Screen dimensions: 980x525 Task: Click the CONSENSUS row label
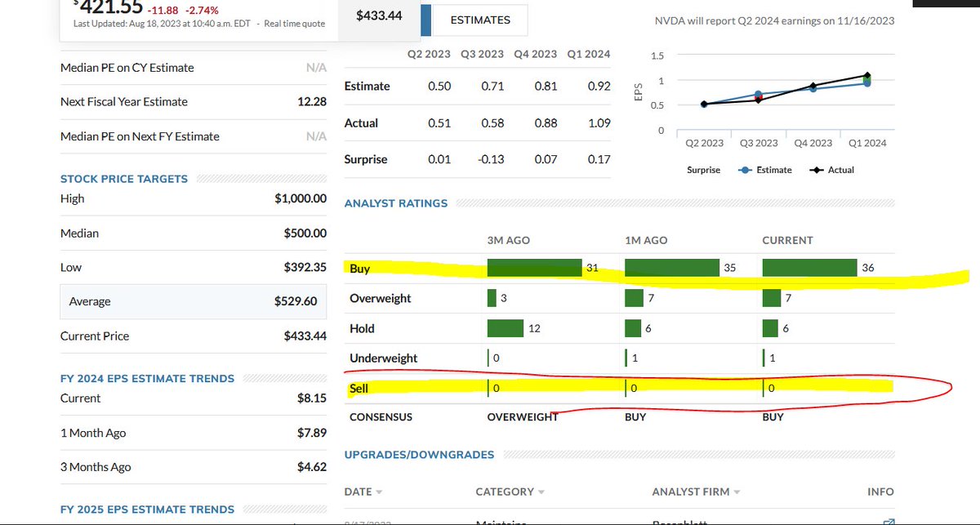(x=381, y=416)
